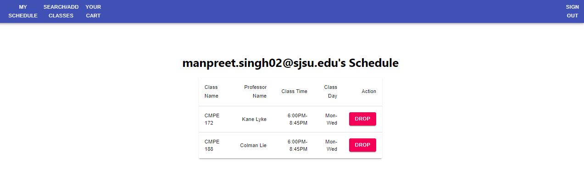
Task: Click the manpreet.singh02@sjsu.edu's Schedule heading
Action: [290, 63]
